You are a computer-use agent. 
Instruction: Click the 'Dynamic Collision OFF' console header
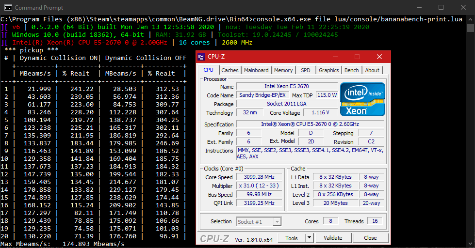[x=146, y=58]
